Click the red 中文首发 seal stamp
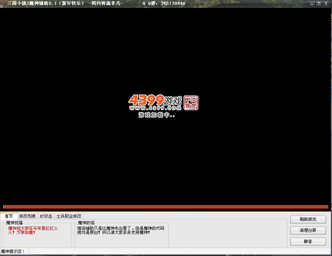 coord(191,103)
